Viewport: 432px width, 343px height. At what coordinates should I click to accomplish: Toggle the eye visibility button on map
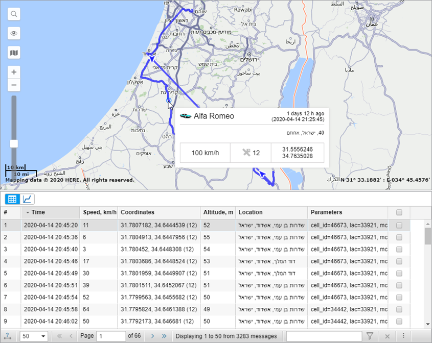click(14, 33)
